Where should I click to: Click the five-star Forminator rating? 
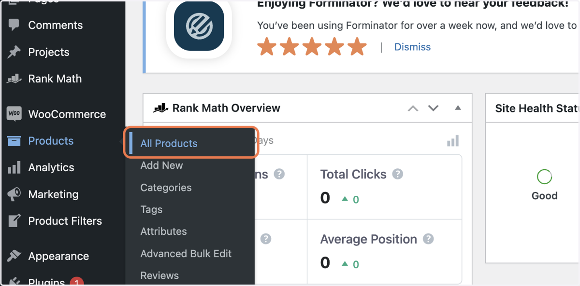312,47
